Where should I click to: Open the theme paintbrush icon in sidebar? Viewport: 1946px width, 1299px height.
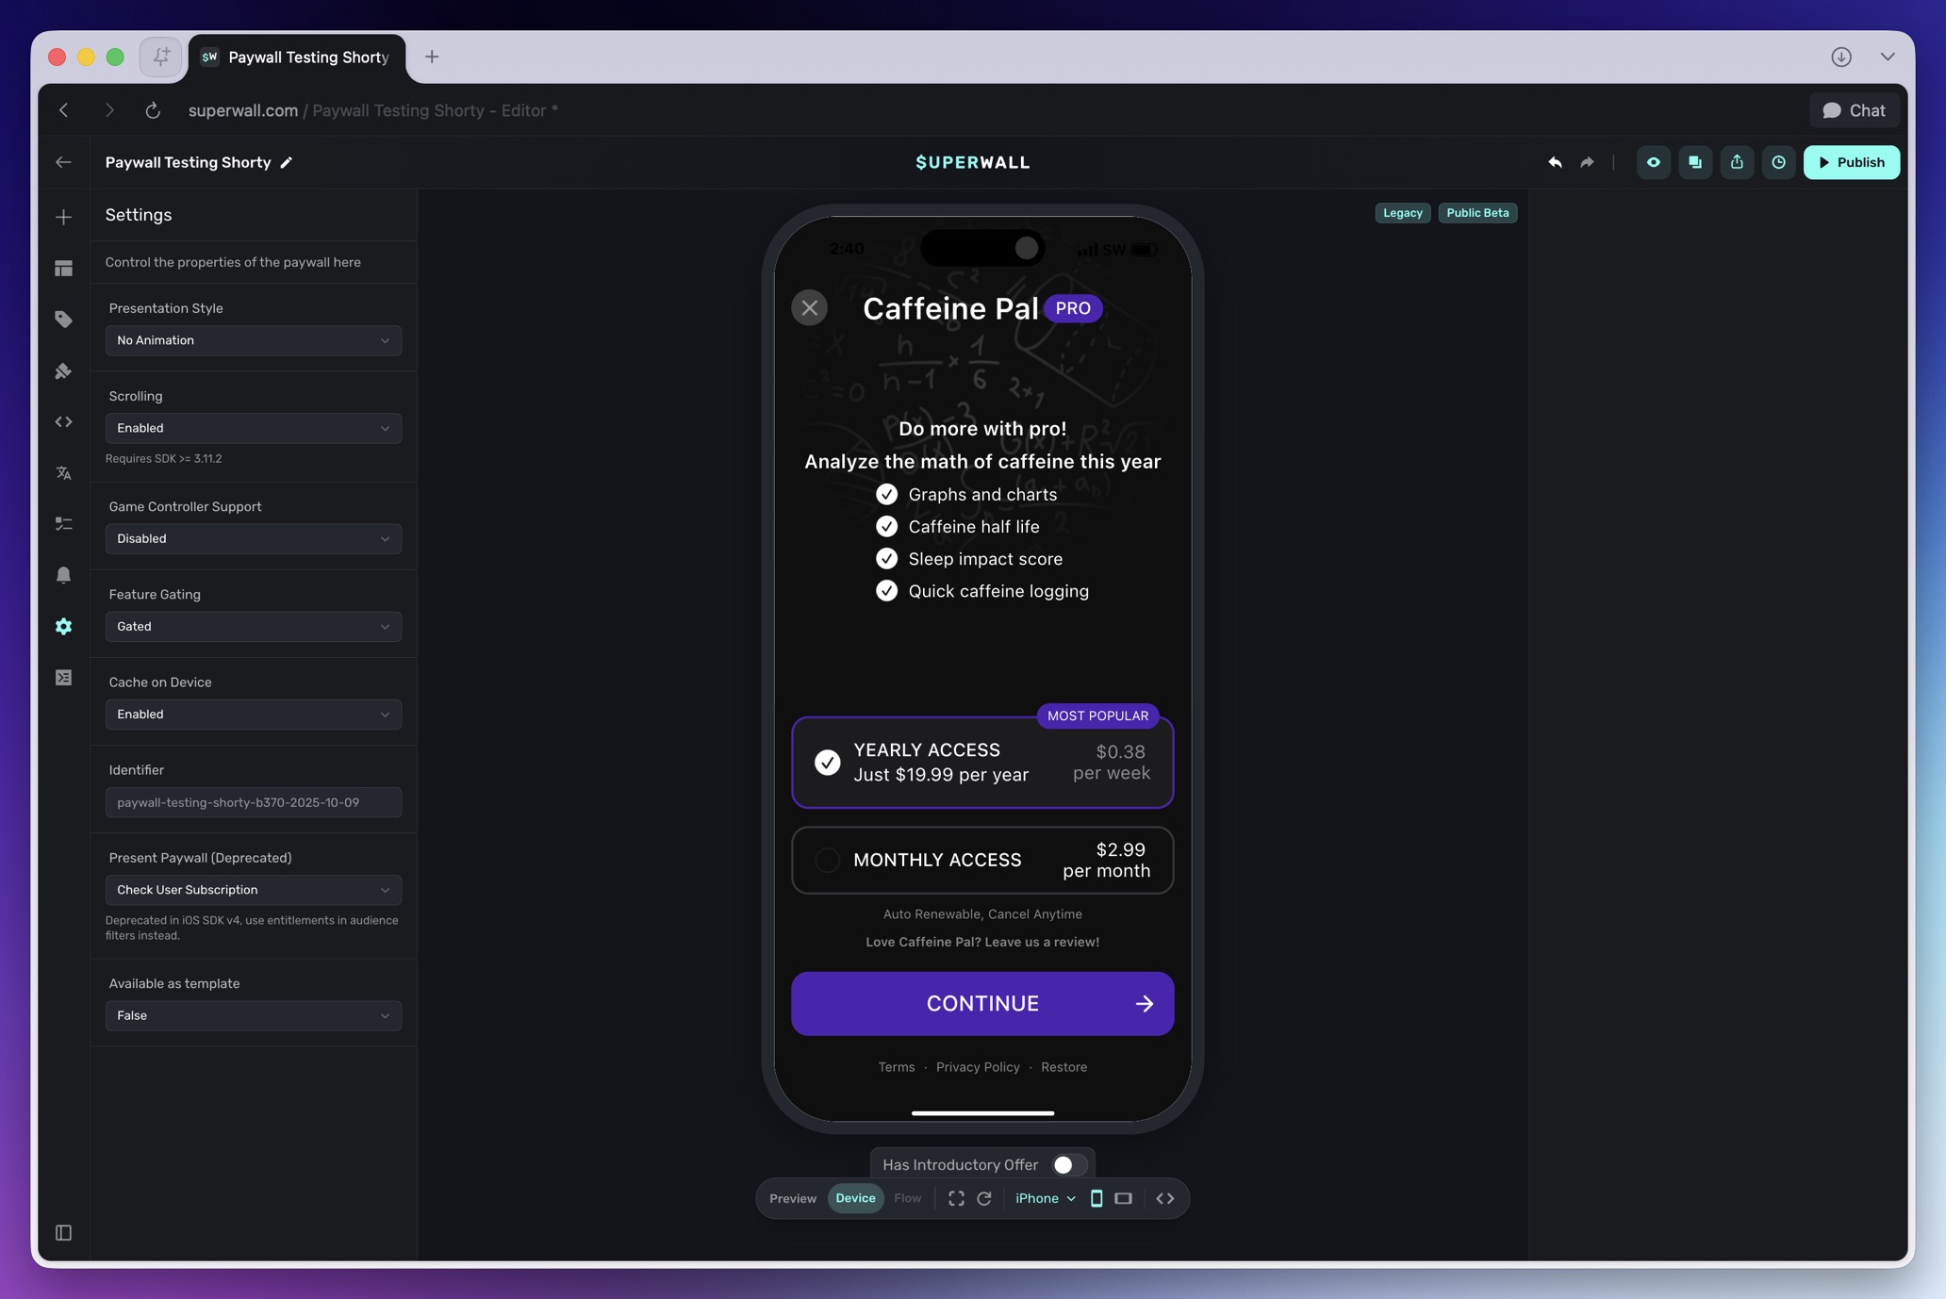(x=63, y=370)
